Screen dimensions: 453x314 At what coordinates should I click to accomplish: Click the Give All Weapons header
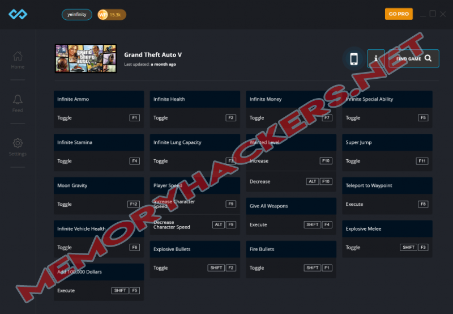(291, 206)
